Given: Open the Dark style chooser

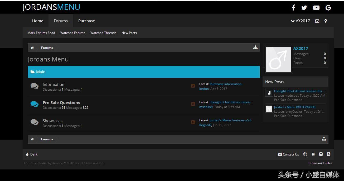Looking at the screenshot, I should click(x=32, y=154).
